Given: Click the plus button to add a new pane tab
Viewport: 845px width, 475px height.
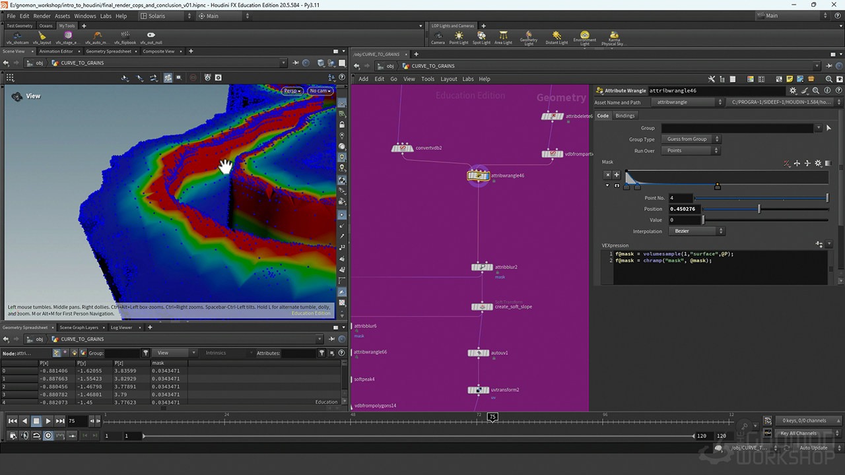Looking at the screenshot, I should click(x=189, y=51).
